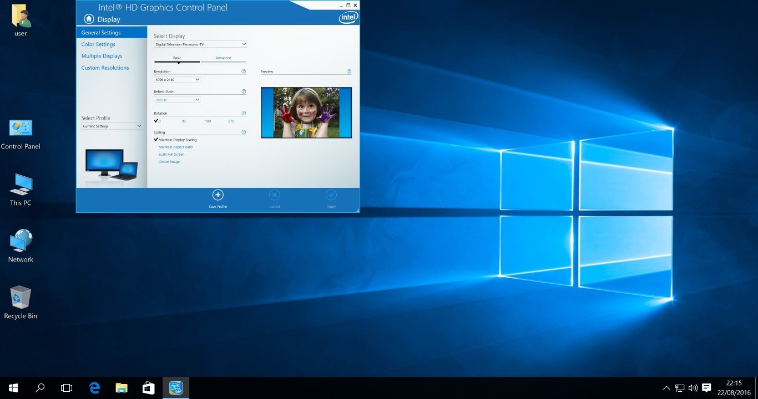The height and width of the screenshot is (399, 758).
Task: Open the Refresh Rate dropdown
Action: pyautogui.click(x=177, y=100)
